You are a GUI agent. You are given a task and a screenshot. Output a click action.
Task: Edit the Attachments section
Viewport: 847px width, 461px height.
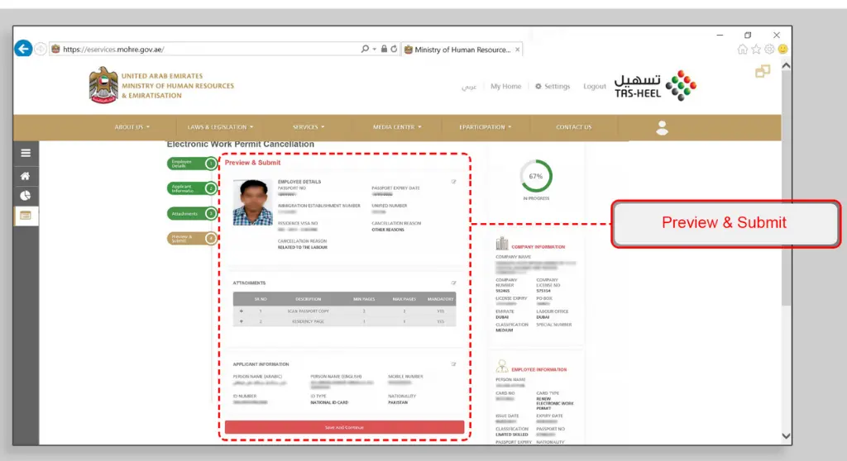[x=454, y=283]
